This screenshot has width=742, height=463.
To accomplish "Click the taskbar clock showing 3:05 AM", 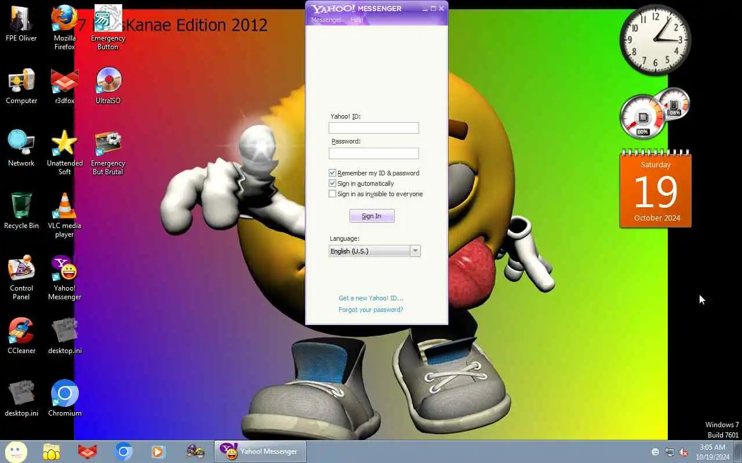I will pos(712,452).
